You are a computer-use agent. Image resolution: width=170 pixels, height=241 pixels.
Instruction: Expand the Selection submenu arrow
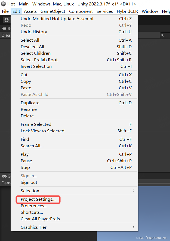(133, 191)
